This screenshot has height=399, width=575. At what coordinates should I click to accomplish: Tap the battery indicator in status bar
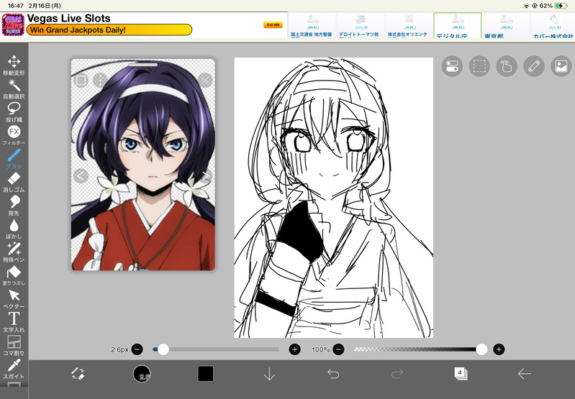click(x=561, y=6)
